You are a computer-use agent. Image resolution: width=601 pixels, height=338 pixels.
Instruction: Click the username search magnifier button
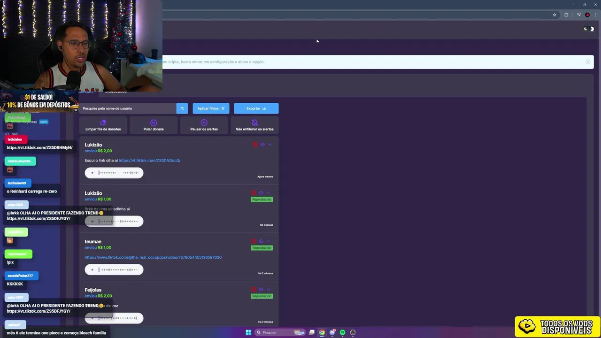(x=182, y=108)
